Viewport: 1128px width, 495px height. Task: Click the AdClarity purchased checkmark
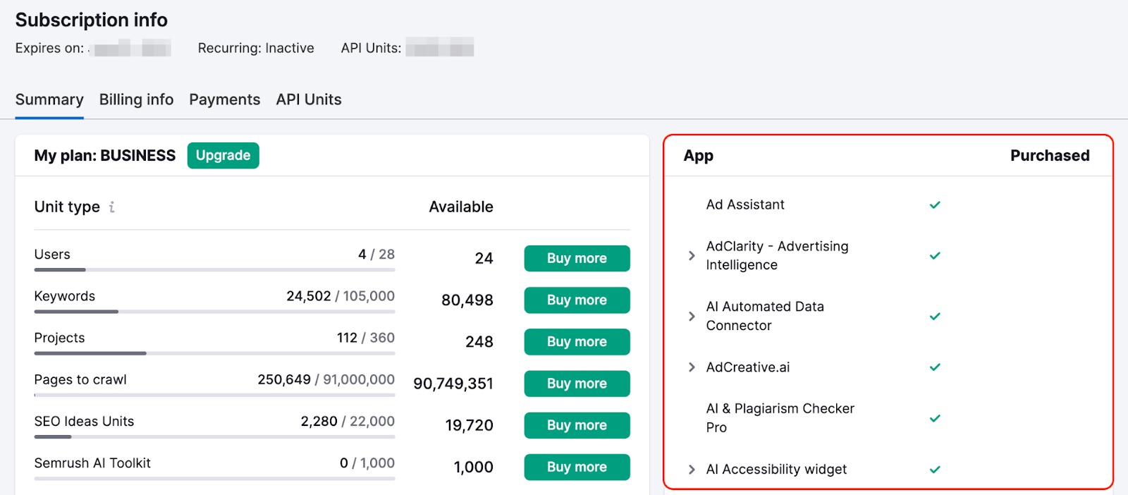pos(935,256)
